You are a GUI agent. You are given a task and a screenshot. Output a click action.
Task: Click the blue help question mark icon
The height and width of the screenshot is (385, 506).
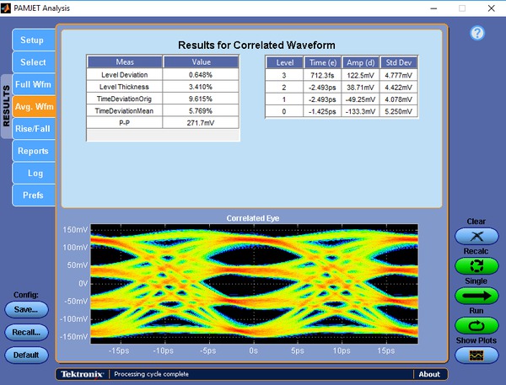coord(476,33)
